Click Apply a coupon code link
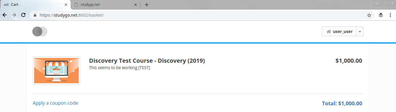This screenshot has height=112, width=396. point(55,103)
